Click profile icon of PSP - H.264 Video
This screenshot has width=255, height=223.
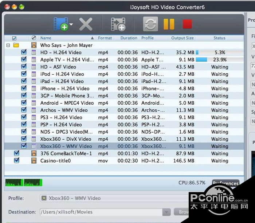point(34,125)
